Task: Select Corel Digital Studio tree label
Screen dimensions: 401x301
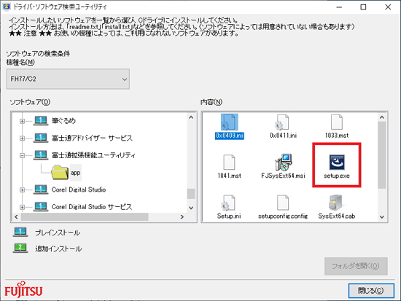Action: coord(79,189)
